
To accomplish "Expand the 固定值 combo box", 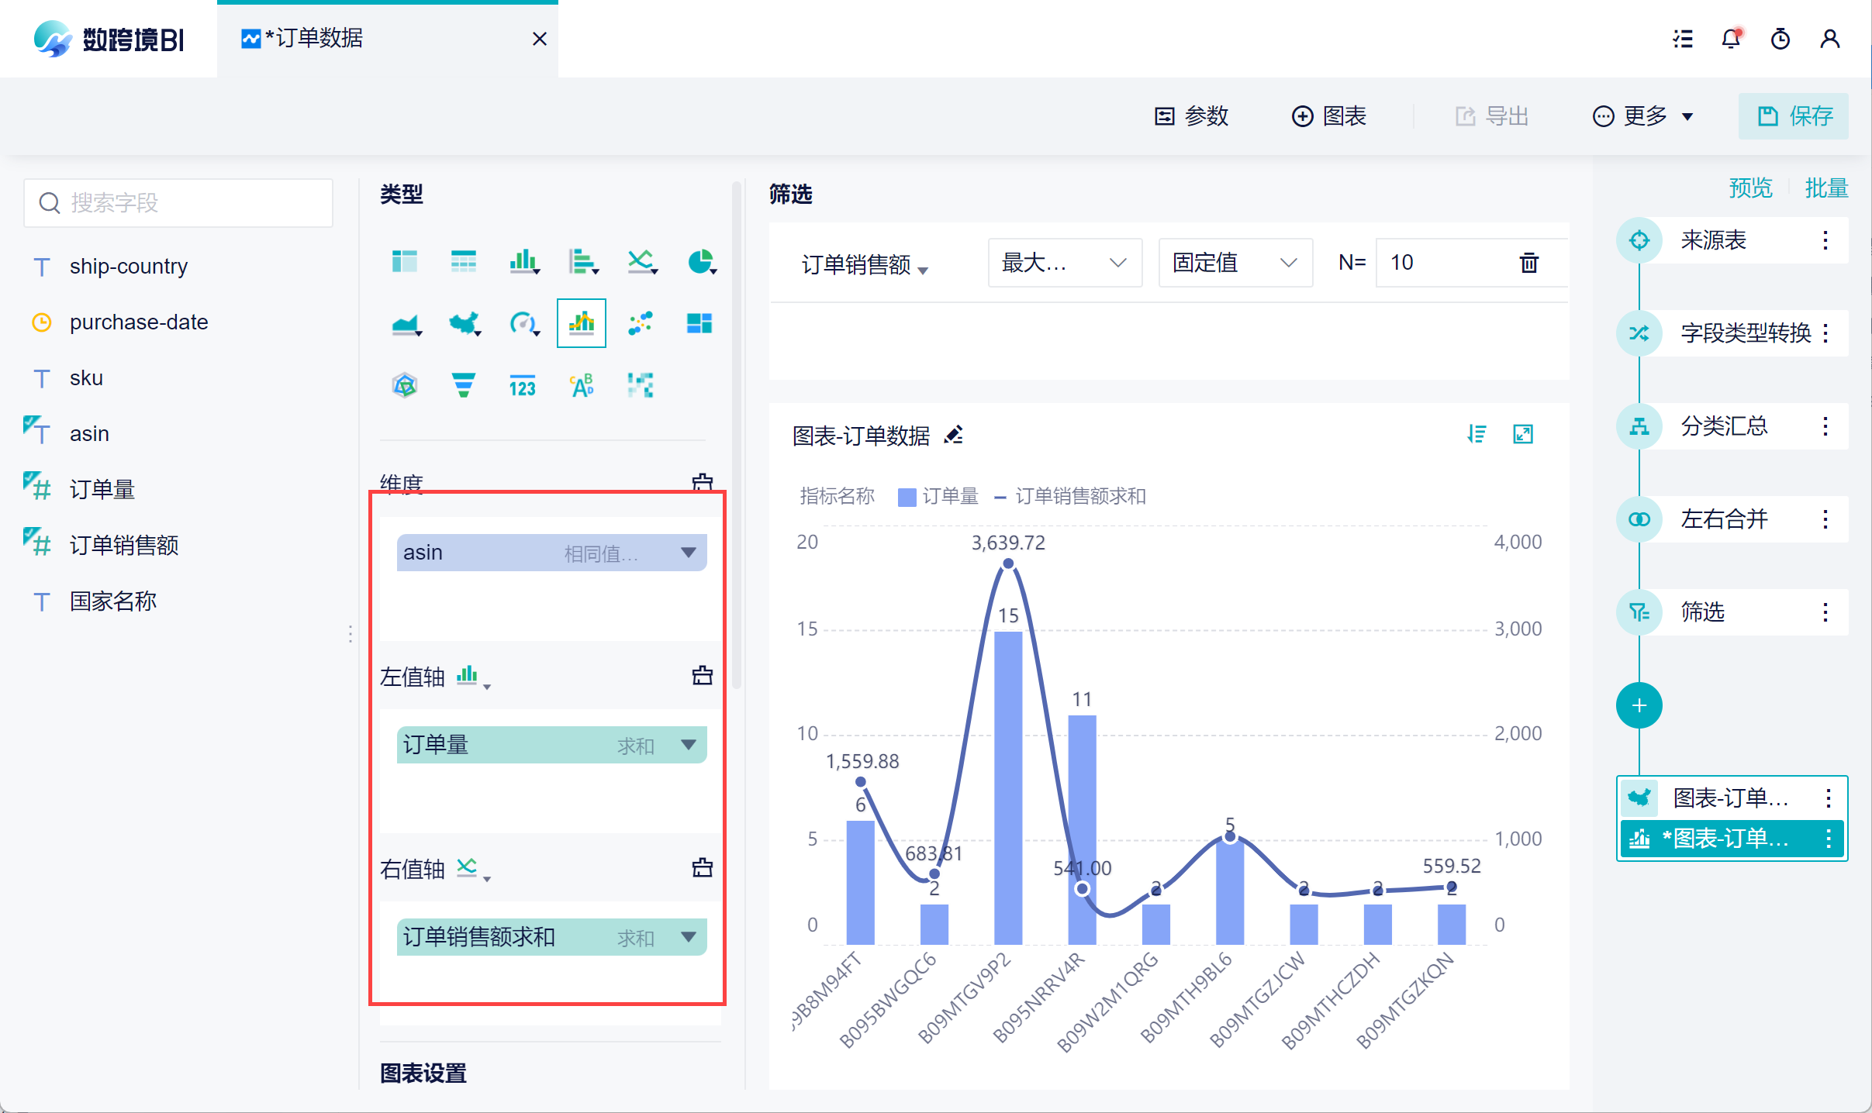I will pos(1235,263).
